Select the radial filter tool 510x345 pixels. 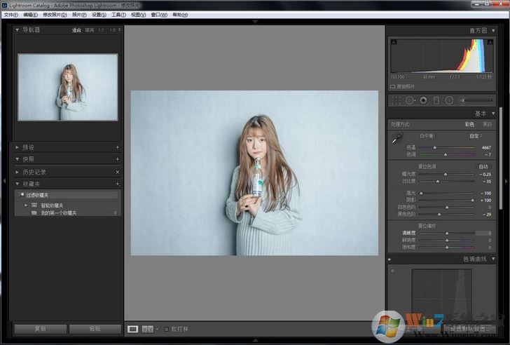tap(449, 100)
